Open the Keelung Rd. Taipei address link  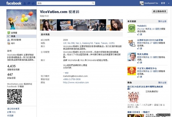click(x=89, y=43)
